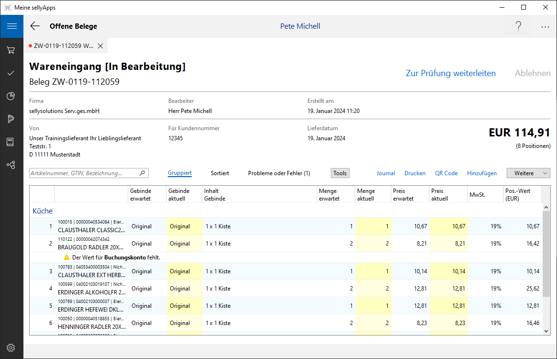557x359 pixels.
Task: Open the pie chart reports icon
Action: tap(11, 96)
